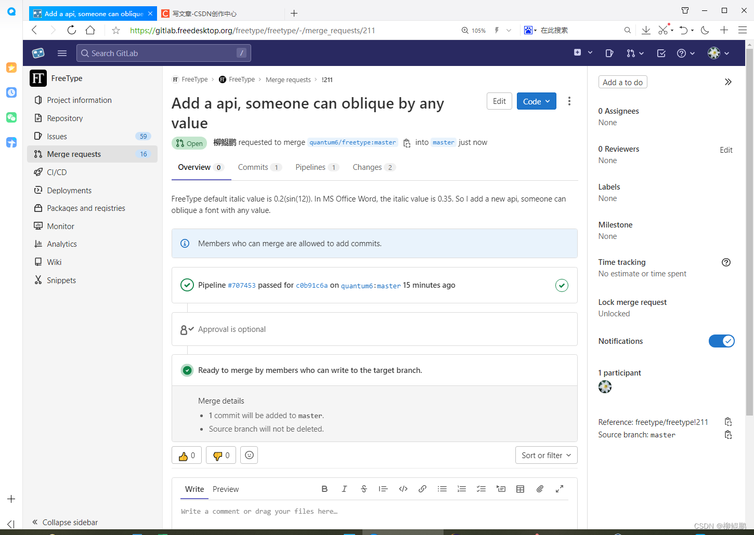Click the Search GitLab field

point(164,53)
